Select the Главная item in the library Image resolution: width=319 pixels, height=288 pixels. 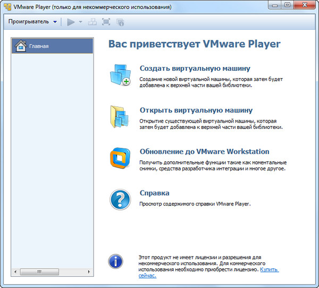(52, 46)
